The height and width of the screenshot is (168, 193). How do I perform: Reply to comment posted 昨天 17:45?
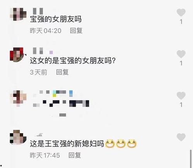[x=75, y=155]
